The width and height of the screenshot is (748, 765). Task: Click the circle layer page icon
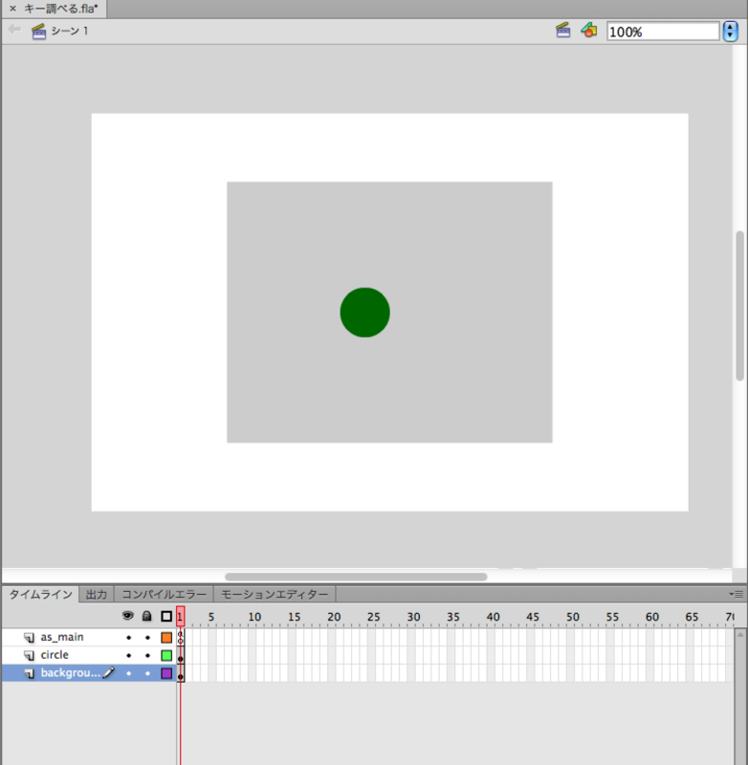[x=30, y=656]
